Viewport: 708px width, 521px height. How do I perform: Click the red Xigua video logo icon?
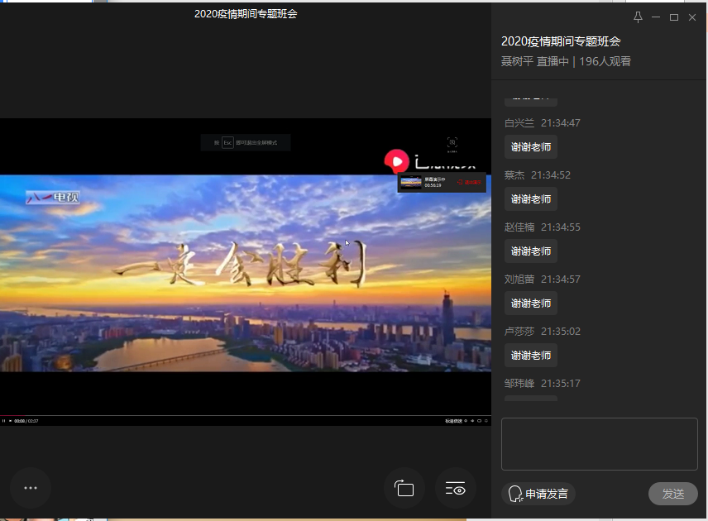(396, 160)
